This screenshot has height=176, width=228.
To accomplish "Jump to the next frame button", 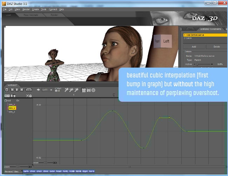I will (22, 90).
